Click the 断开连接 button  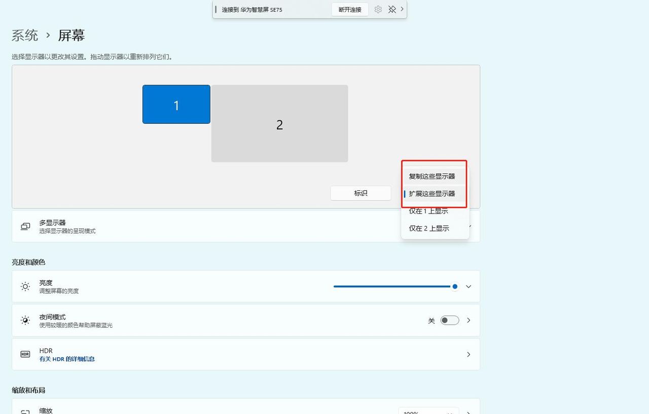pos(350,9)
